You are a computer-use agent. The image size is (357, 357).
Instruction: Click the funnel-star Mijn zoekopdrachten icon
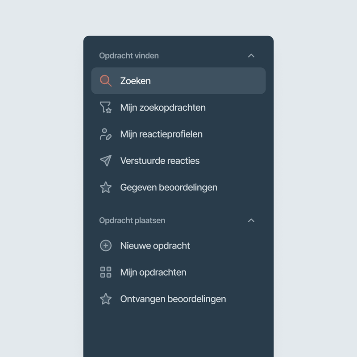coord(106,108)
